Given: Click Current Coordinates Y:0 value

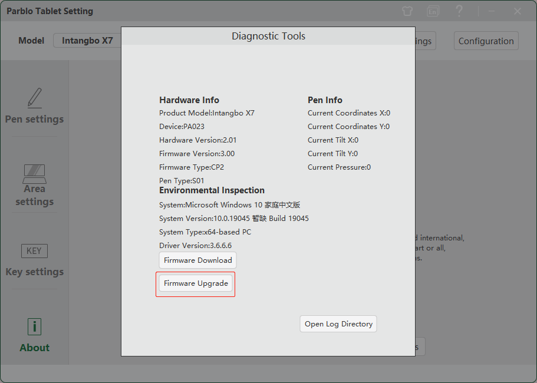Looking at the screenshot, I should click(x=348, y=127).
